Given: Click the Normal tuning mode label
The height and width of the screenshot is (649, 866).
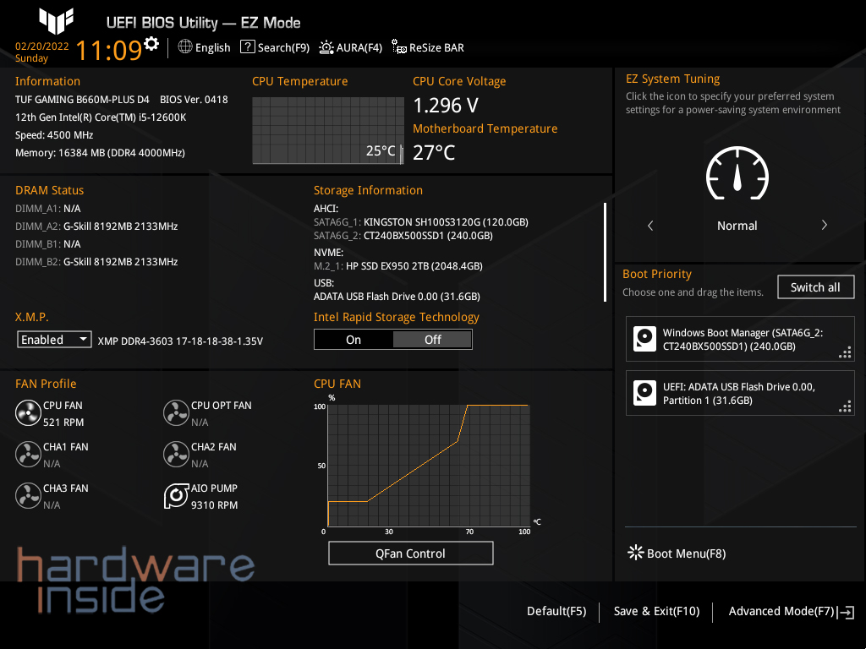Looking at the screenshot, I should [737, 226].
